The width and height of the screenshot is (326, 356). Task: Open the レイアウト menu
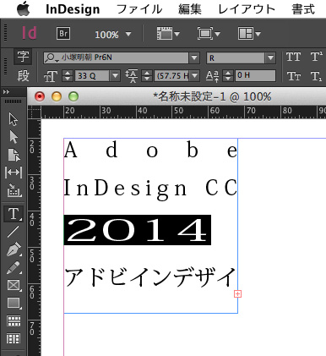247,9
